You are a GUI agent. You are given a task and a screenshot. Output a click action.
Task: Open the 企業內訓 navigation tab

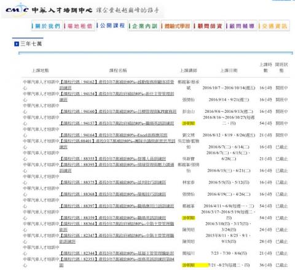(144, 26)
